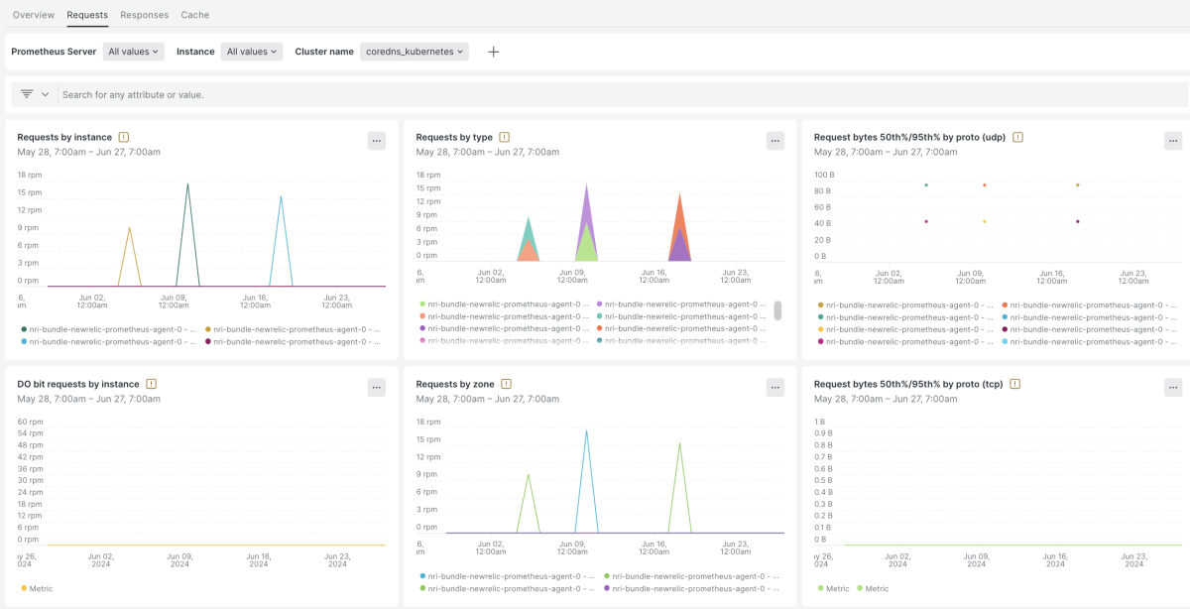1190x609 pixels.
Task: Expand the chevron beside the filter icon
Action: click(45, 94)
